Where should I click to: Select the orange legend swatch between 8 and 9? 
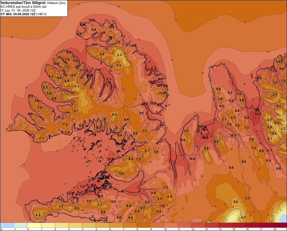click(143, 225)
